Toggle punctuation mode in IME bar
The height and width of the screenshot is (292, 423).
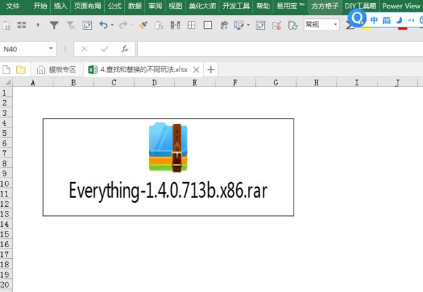click(411, 20)
